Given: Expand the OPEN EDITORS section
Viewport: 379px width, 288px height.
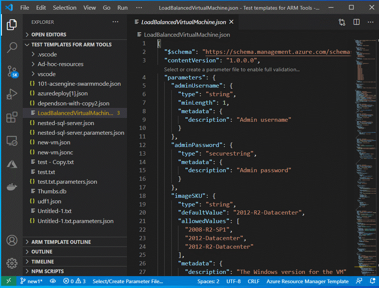Looking at the screenshot, I should pyautogui.click(x=75, y=35).
